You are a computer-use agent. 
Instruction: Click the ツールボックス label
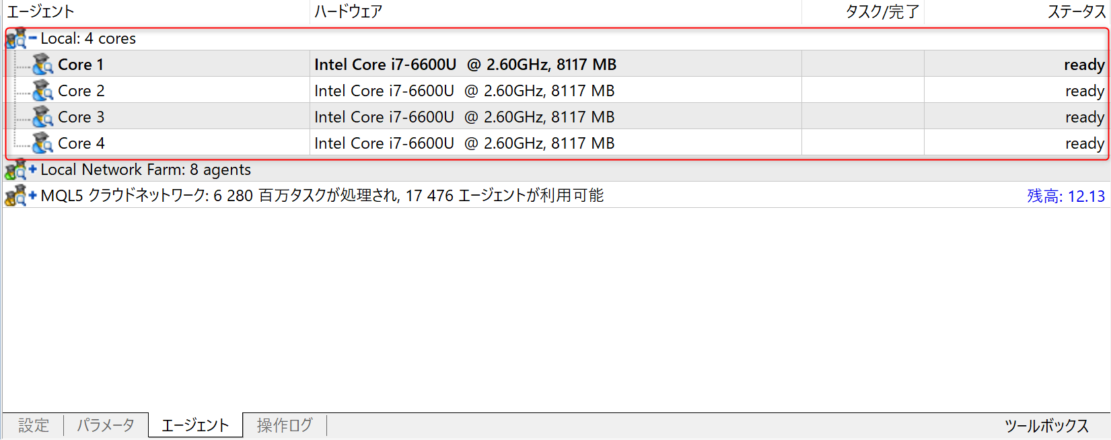(1046, 426)
